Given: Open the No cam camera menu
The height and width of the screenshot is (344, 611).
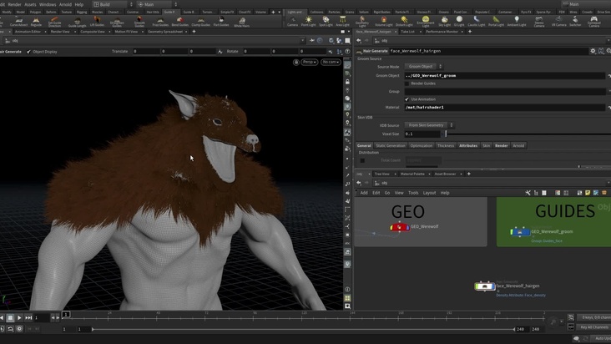Looking at the screenshot, I should pyautogui.click(x=331, y=62).
